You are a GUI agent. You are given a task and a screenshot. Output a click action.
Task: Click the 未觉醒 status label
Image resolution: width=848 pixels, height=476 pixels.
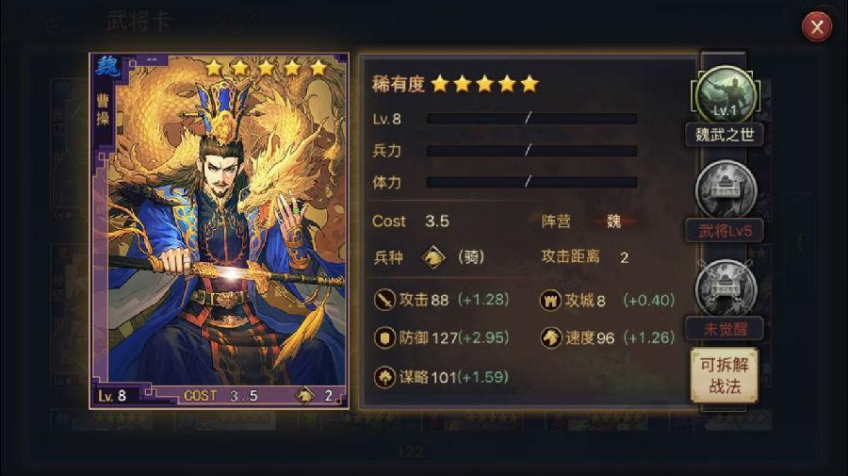point(725,329)
